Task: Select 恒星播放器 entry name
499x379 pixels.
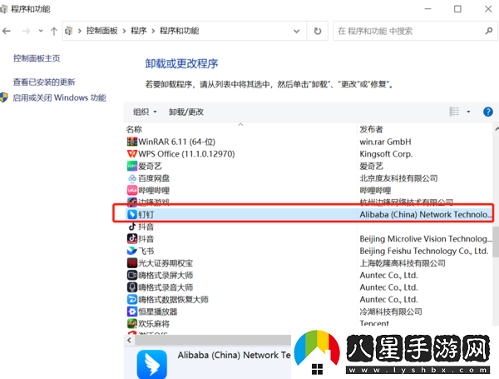Action: 158,312
